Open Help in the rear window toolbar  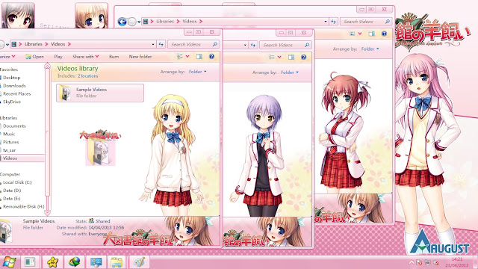click(384, 34)
